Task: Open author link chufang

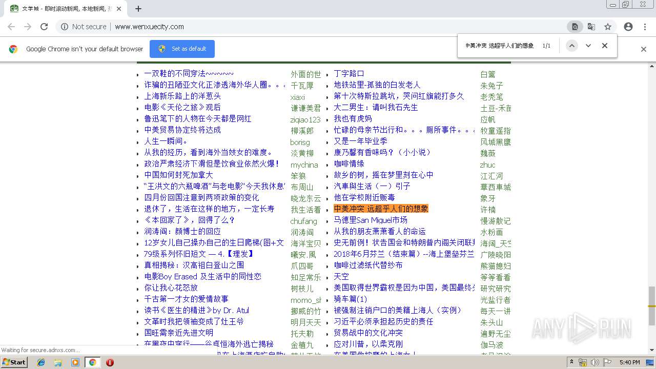Action: [304, 221]
